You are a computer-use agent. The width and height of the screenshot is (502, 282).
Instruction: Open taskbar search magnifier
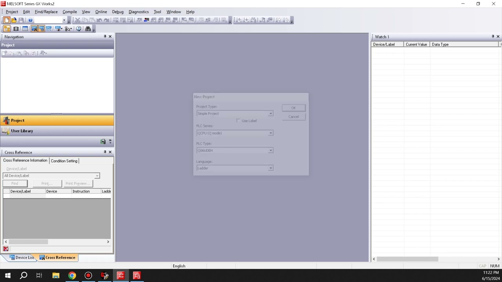pos(24,276)
